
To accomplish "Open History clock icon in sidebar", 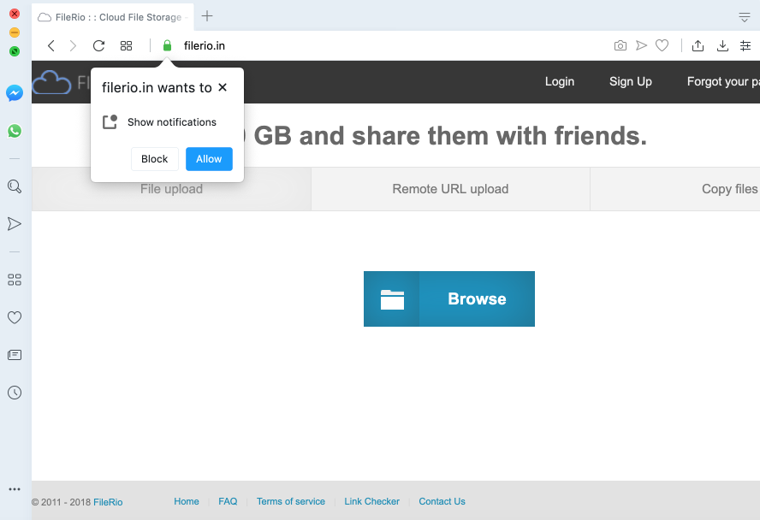I will pyautogui.click(x=15, y=393).
